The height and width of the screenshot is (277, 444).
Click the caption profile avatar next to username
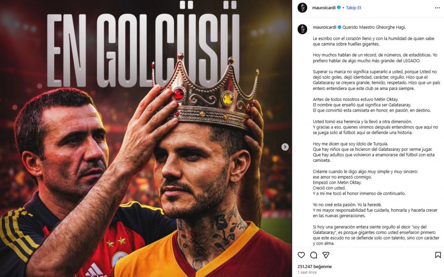302,29
